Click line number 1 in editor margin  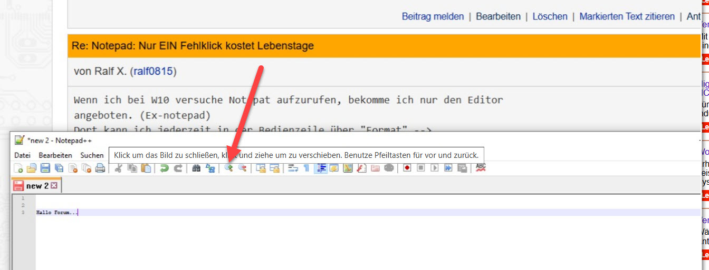click(x=23, y=198)
